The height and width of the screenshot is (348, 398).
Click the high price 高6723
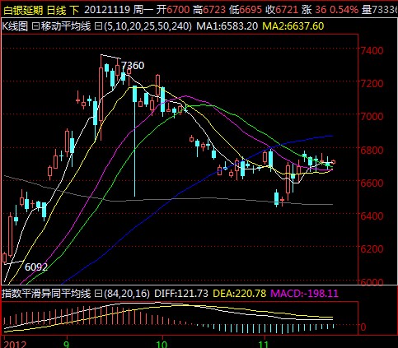click(x=209, y=10)
